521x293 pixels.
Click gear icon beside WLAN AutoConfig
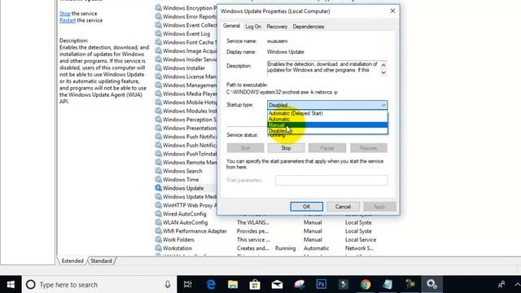coord(158,222)
